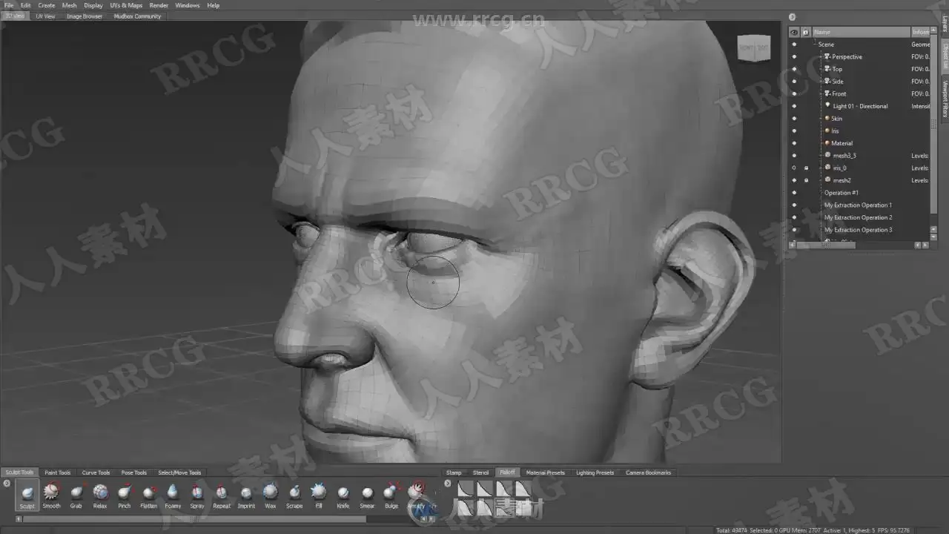Toggle the lock icon on mesh2 row
This screenshot has width=949, height=534.
click(807, 180)
